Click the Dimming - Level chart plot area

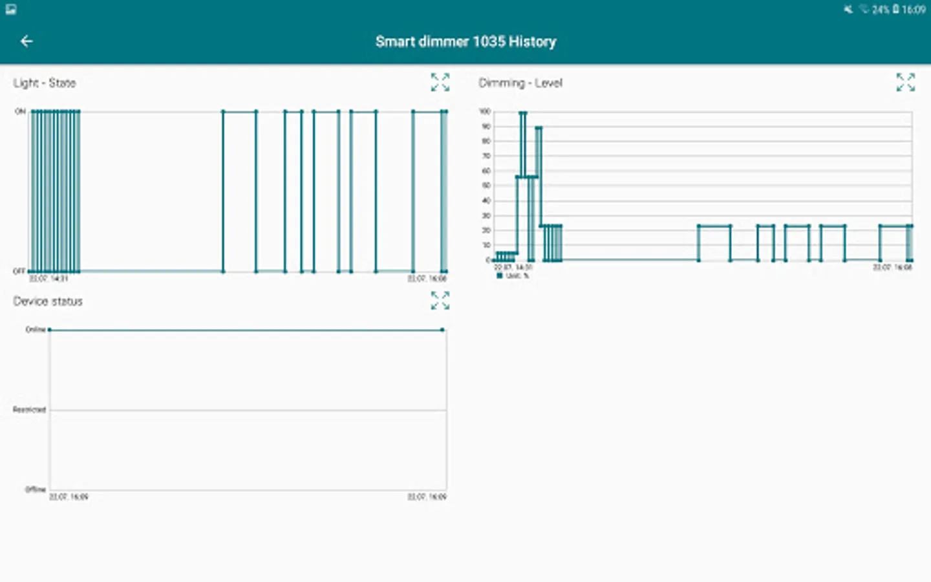point(703,186)
